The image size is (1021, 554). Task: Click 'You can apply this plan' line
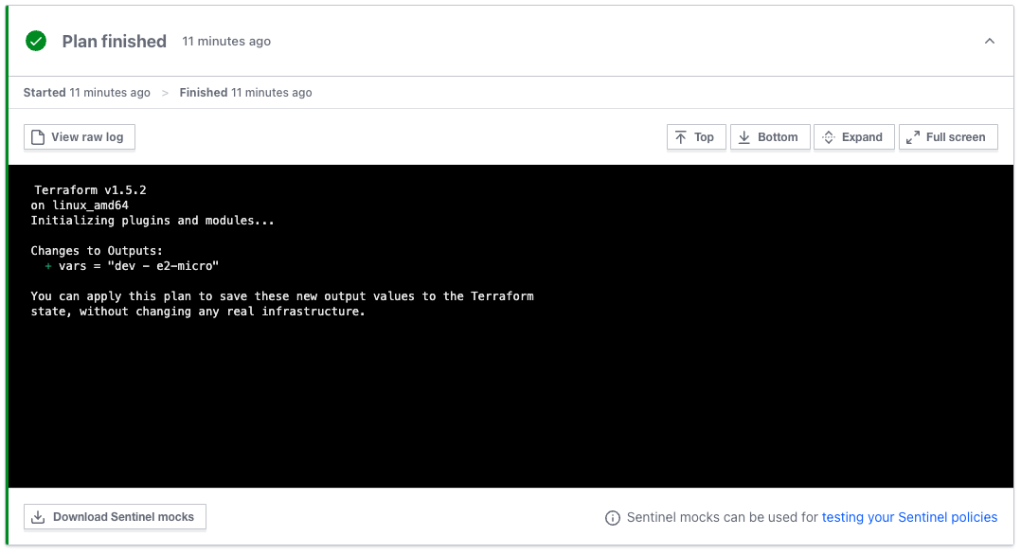(x=282, y=296)
